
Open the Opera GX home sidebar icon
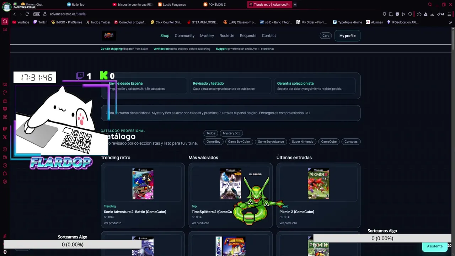5,22
